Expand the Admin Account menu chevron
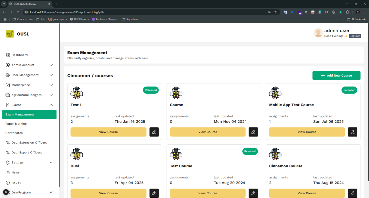The width and height of the screenshot is (369, 198). point(51,65)
